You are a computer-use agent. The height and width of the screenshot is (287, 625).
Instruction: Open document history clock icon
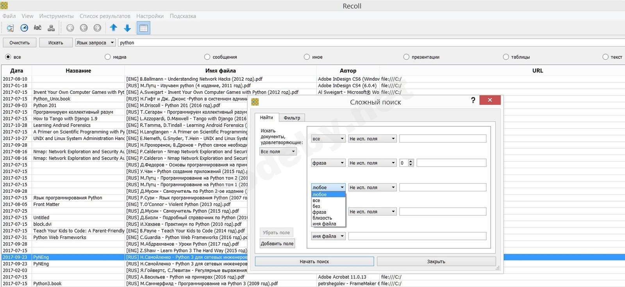coord(24,28)
